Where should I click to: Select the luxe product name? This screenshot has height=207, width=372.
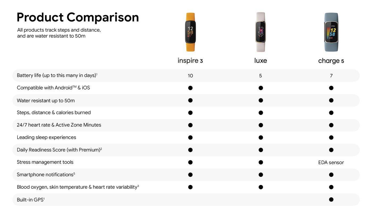click(x=260, y=61)
